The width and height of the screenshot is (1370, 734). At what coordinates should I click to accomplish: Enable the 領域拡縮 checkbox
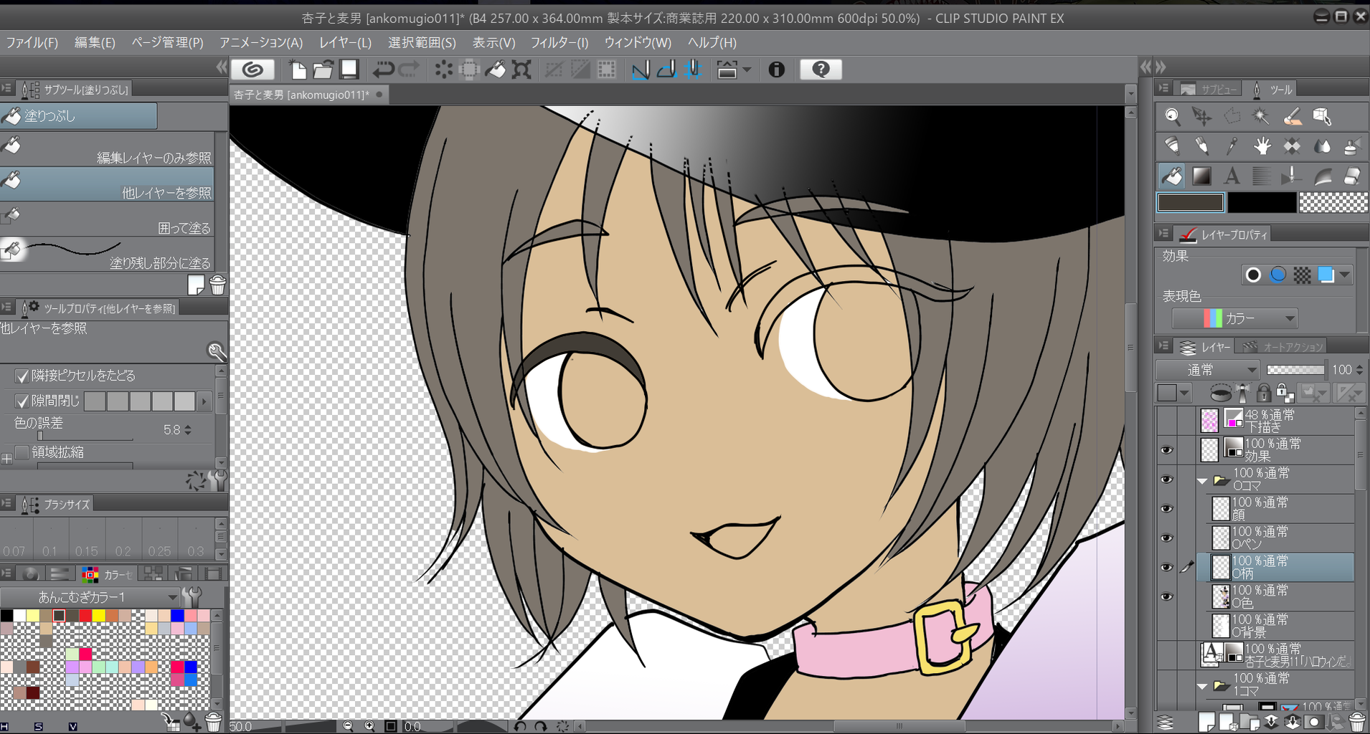coord(22,452)
